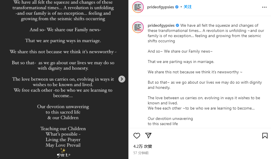The height and width of the screenshot is (159, 271).
Task: Click the 57 分钟前 timestamp
Action: (141, 153)
